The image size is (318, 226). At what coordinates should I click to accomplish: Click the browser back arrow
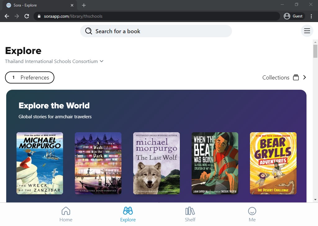point(7,16)
